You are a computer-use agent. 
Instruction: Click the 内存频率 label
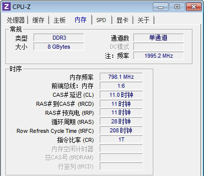(x=82, y=77)
